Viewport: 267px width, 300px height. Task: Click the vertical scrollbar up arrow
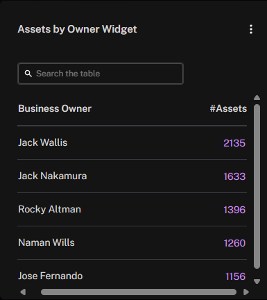(x=257, y=98)
